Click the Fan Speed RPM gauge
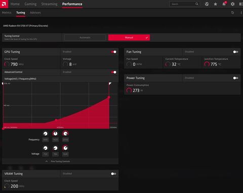This screenshot has width=243, height=193. point(129,64)
